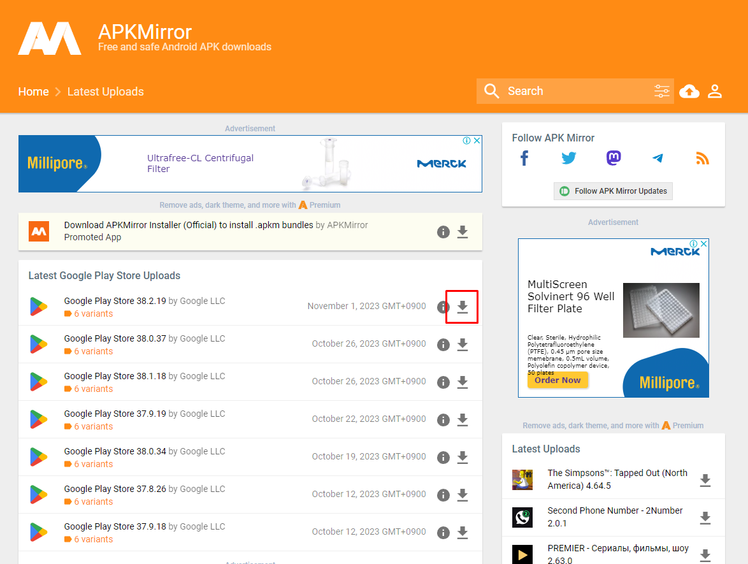Click the 2Number app thumbnail

click(522, 517)
